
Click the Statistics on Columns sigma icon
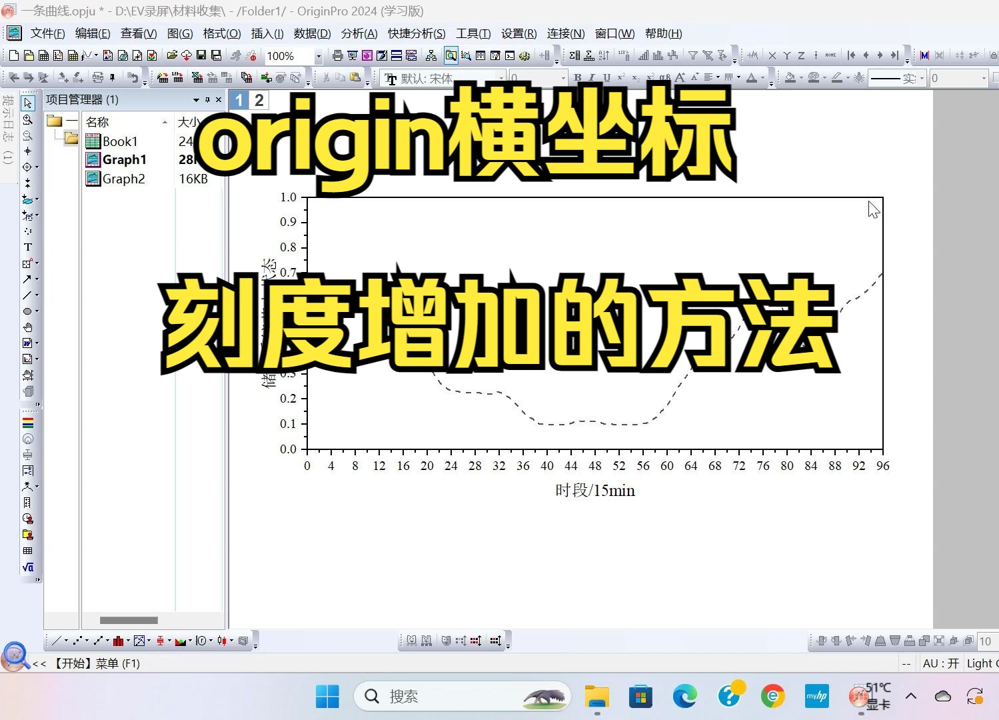[x=574, y=55]
